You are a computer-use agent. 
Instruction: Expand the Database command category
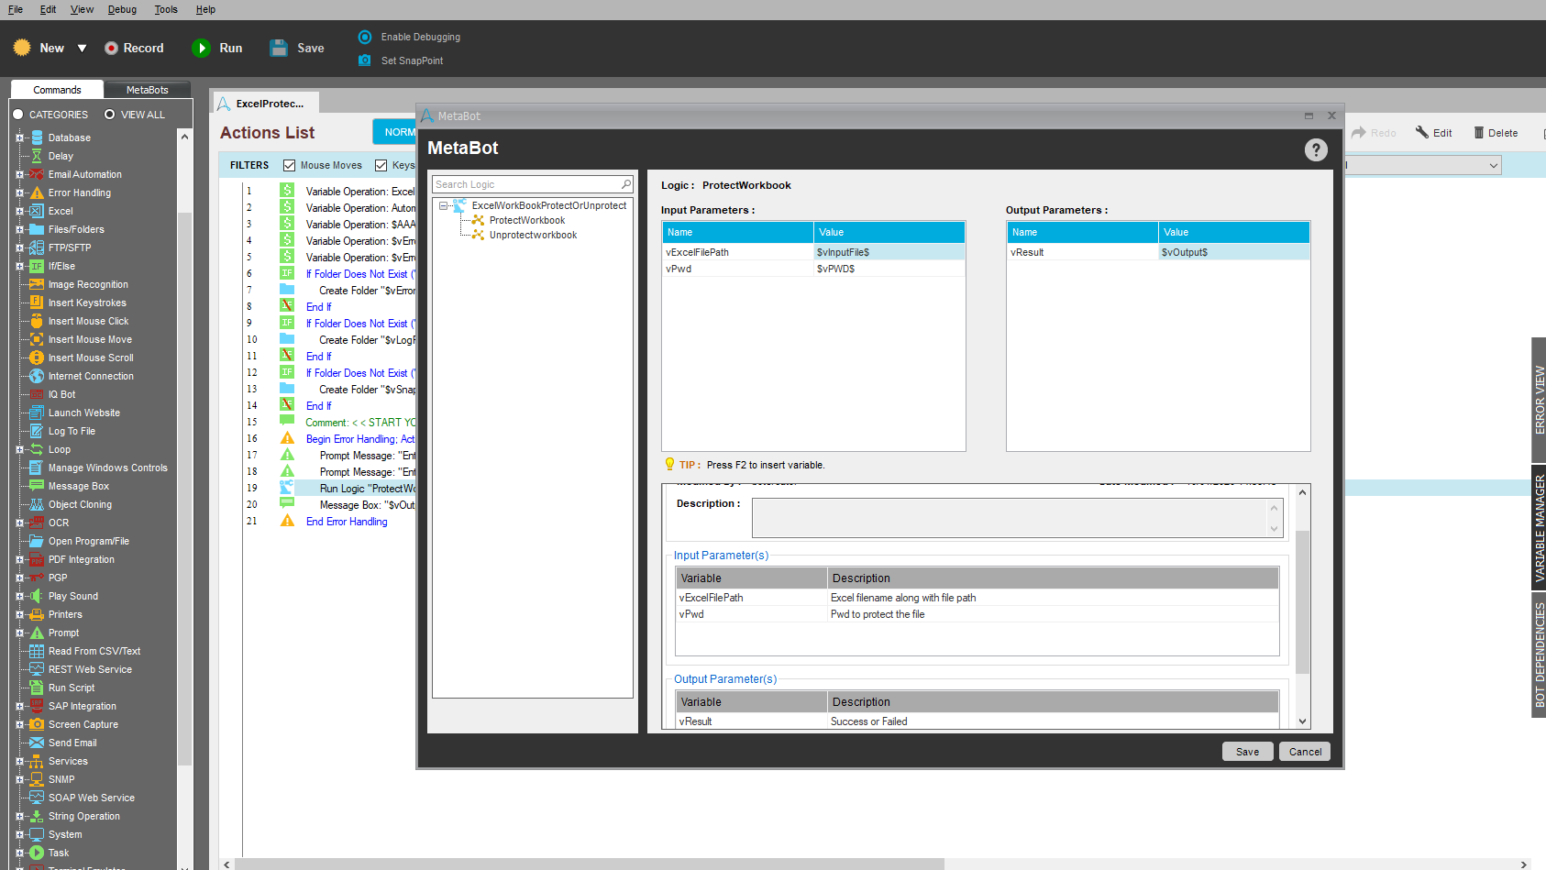pos(19,138)
